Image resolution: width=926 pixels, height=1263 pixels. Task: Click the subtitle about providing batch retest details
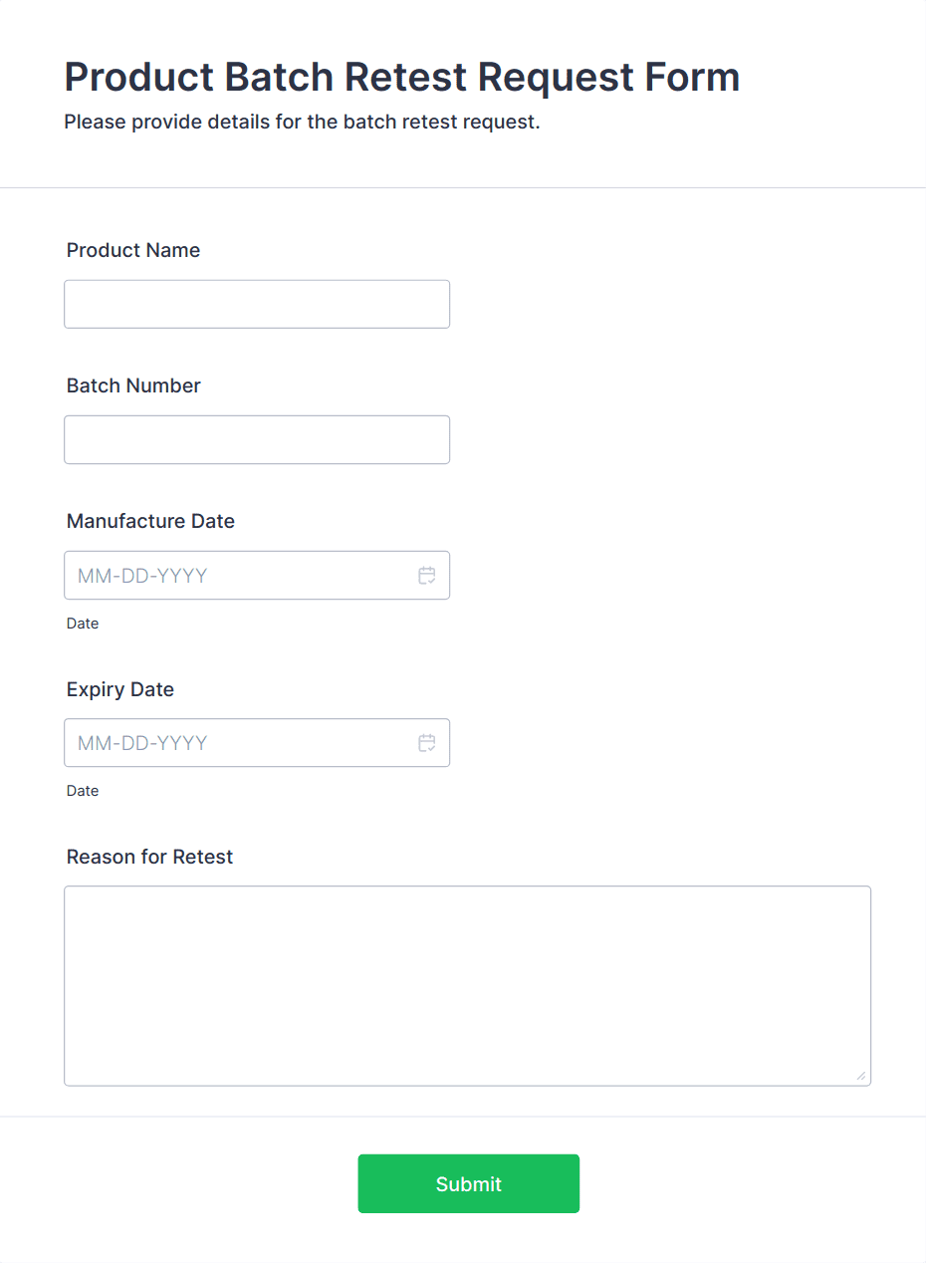302,123
